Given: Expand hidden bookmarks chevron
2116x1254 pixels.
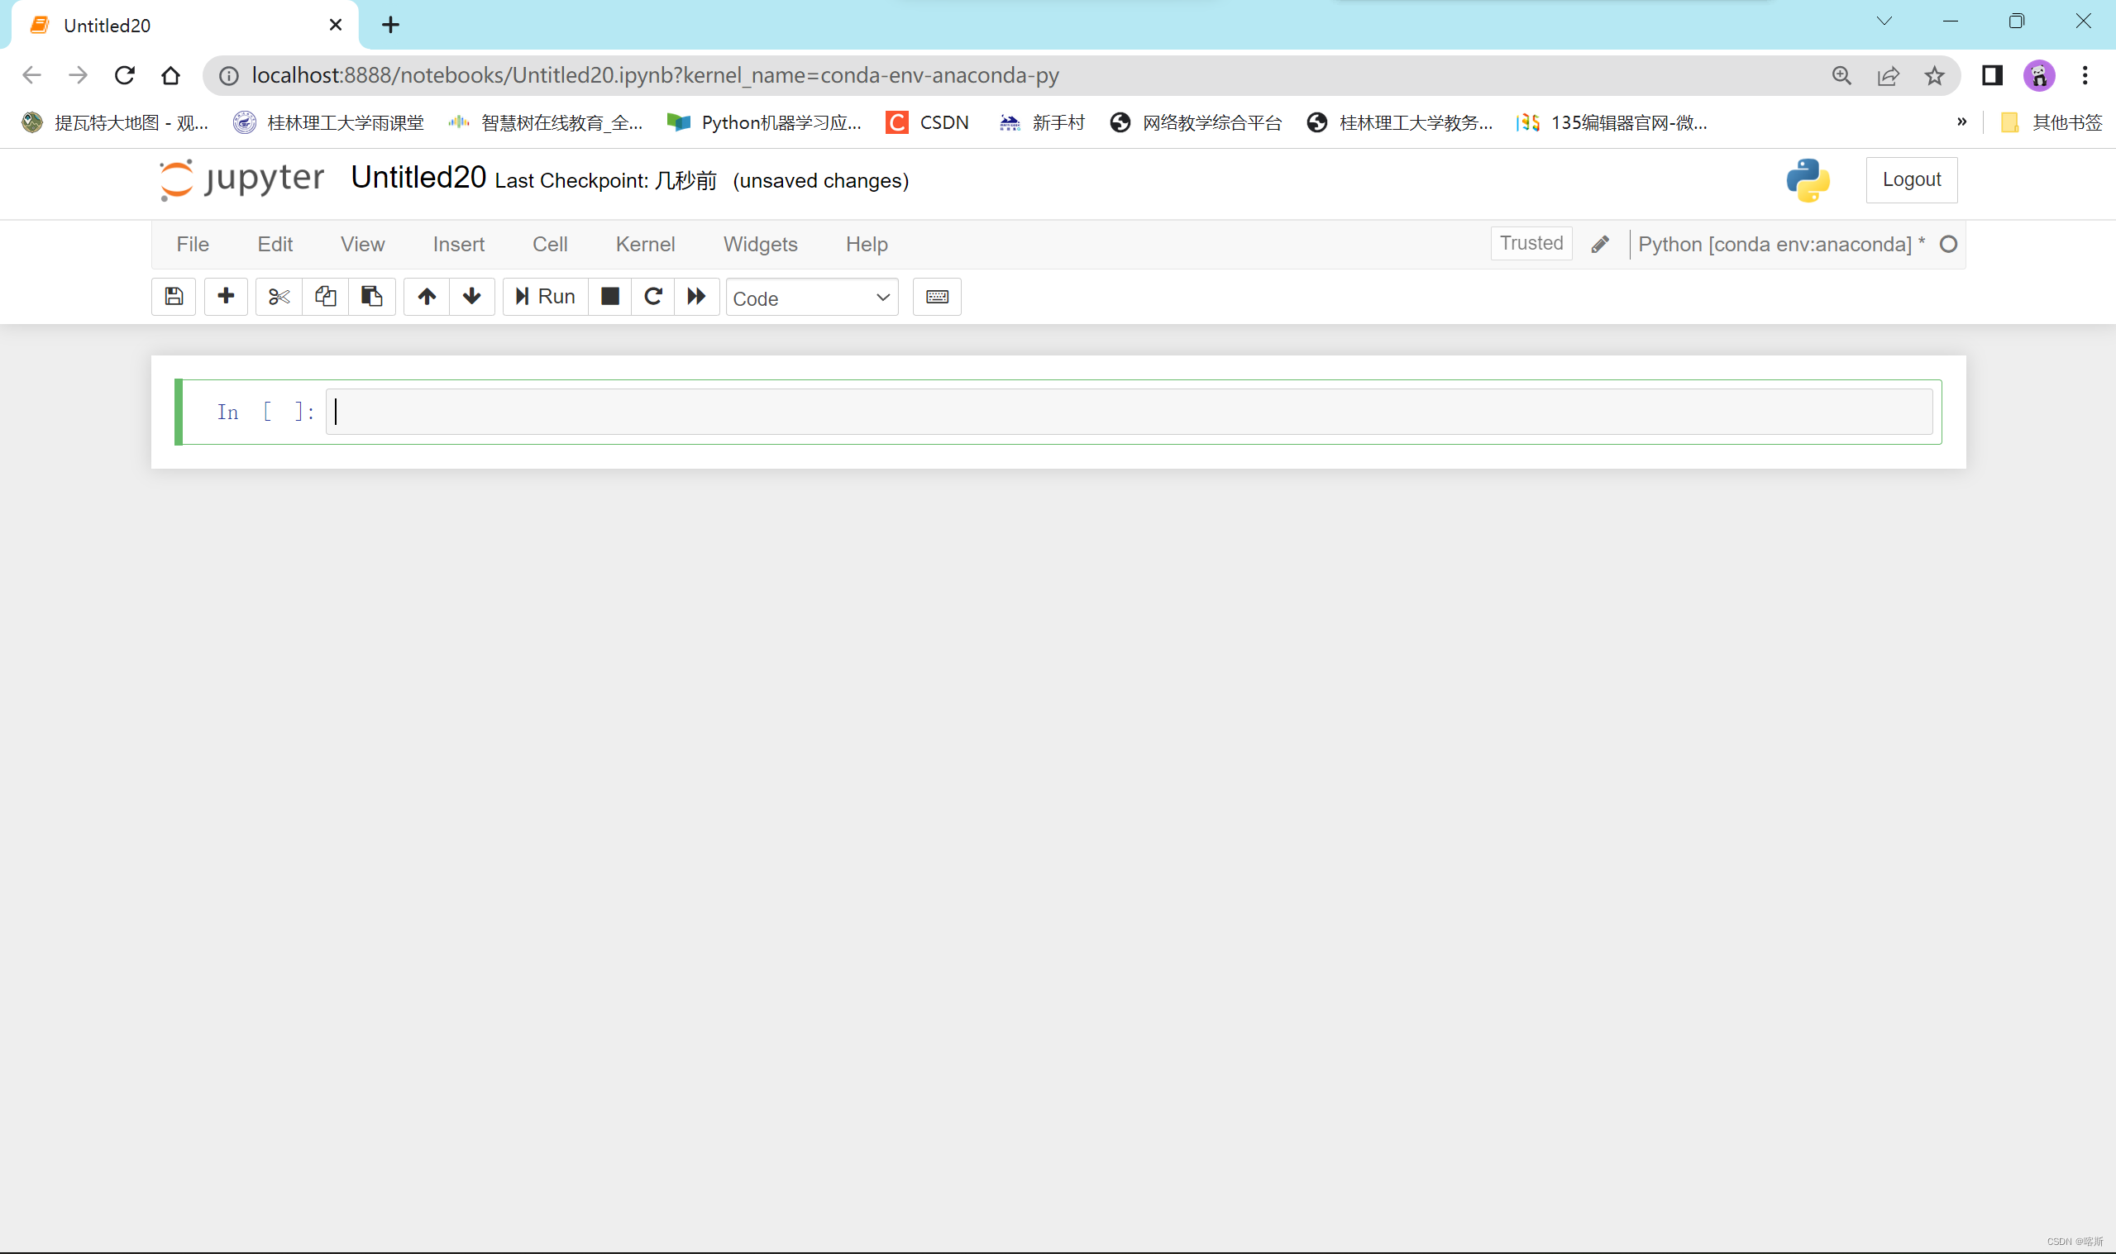Looking at the screenshot, I should (1961, 122).
